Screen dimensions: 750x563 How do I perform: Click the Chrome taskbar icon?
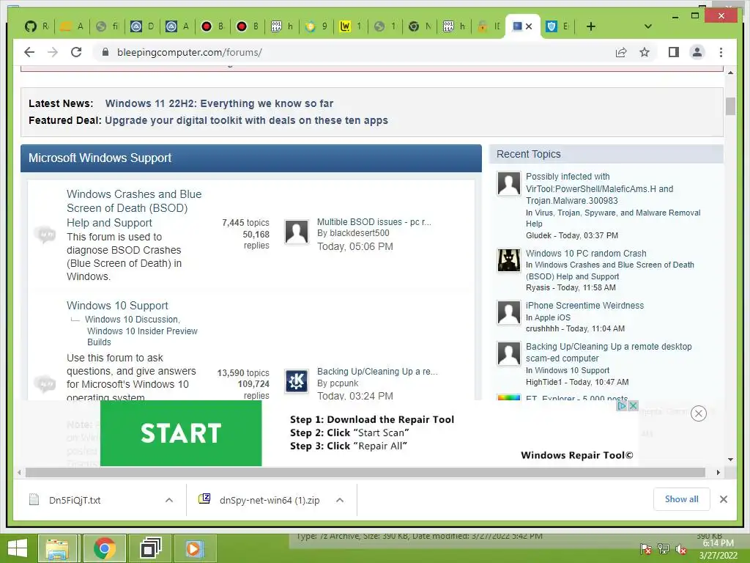[x=104, y=548]
